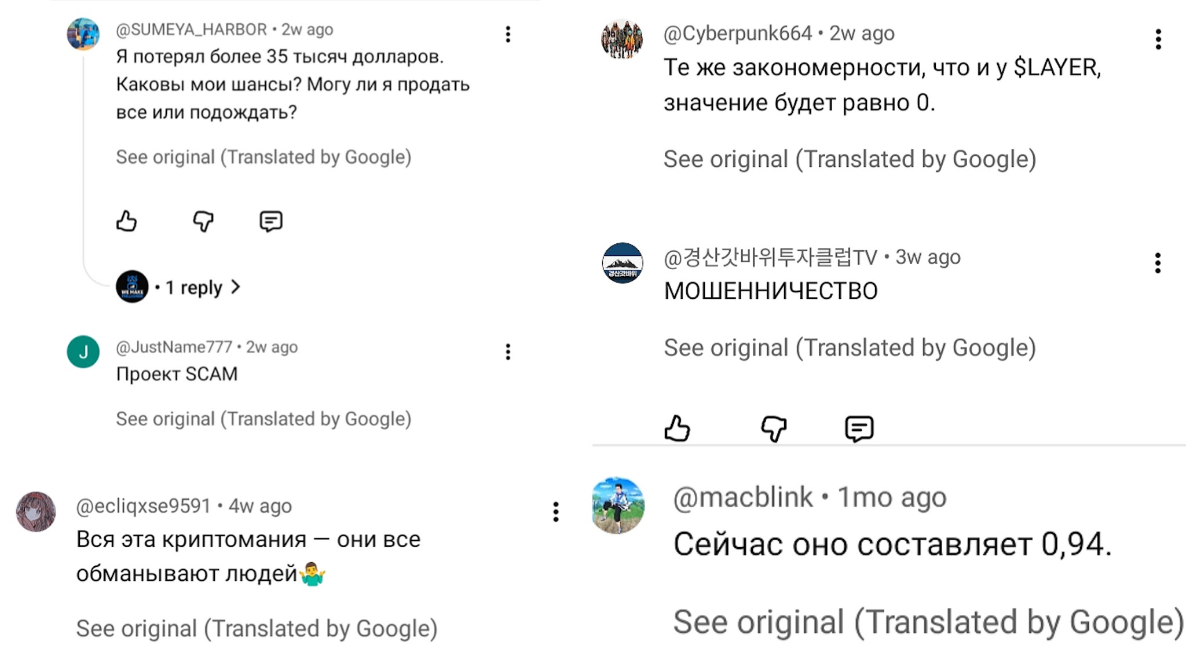The image size is (1186, 667).
Task: Like the SUMEYA_HARBOR comment
Action: point(126,221)
